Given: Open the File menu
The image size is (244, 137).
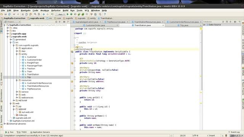Looking at the screenshot, I should coord(3,11).
